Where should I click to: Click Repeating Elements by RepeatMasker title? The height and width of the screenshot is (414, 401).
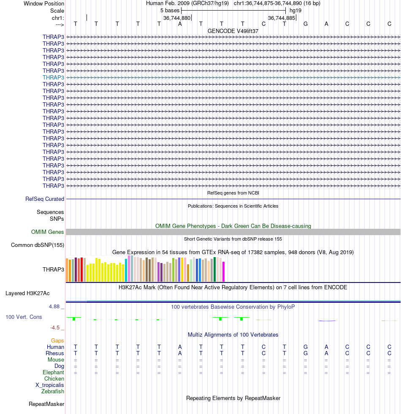tap(233, 398)
